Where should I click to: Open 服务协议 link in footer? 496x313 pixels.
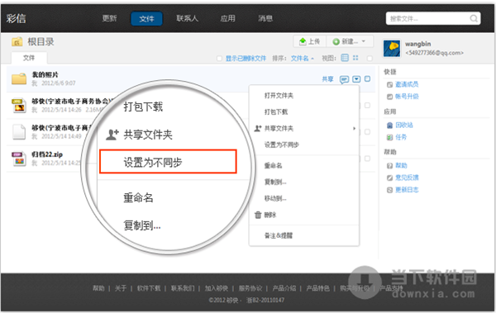click(x=250, y=288)
